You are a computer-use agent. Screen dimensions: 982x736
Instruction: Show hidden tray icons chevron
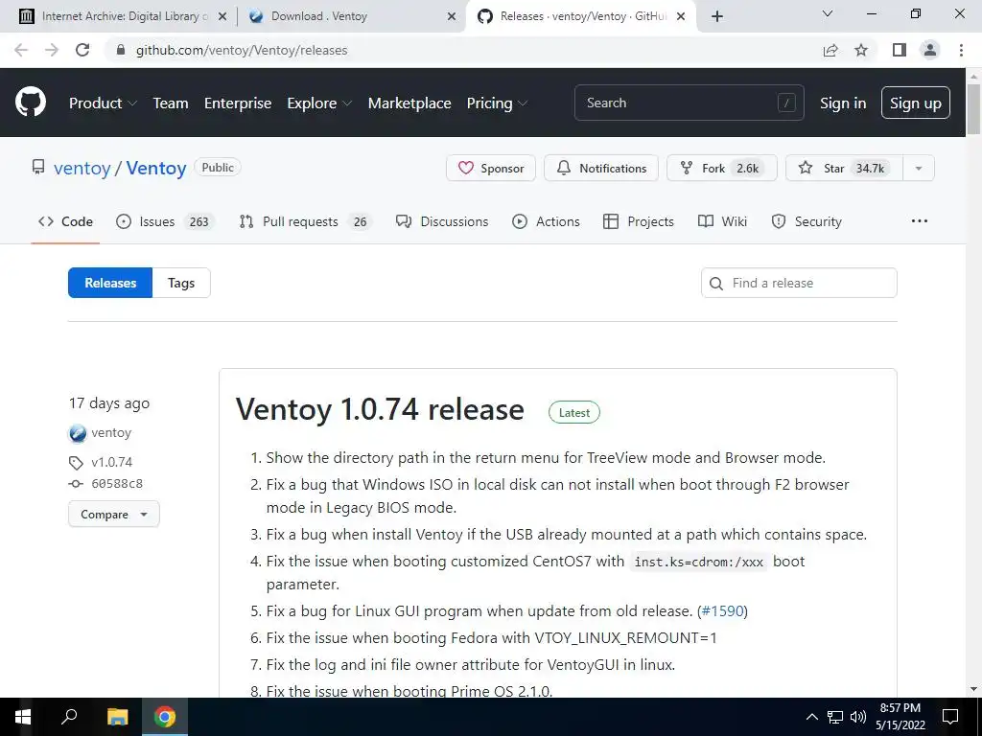(811, 717)
